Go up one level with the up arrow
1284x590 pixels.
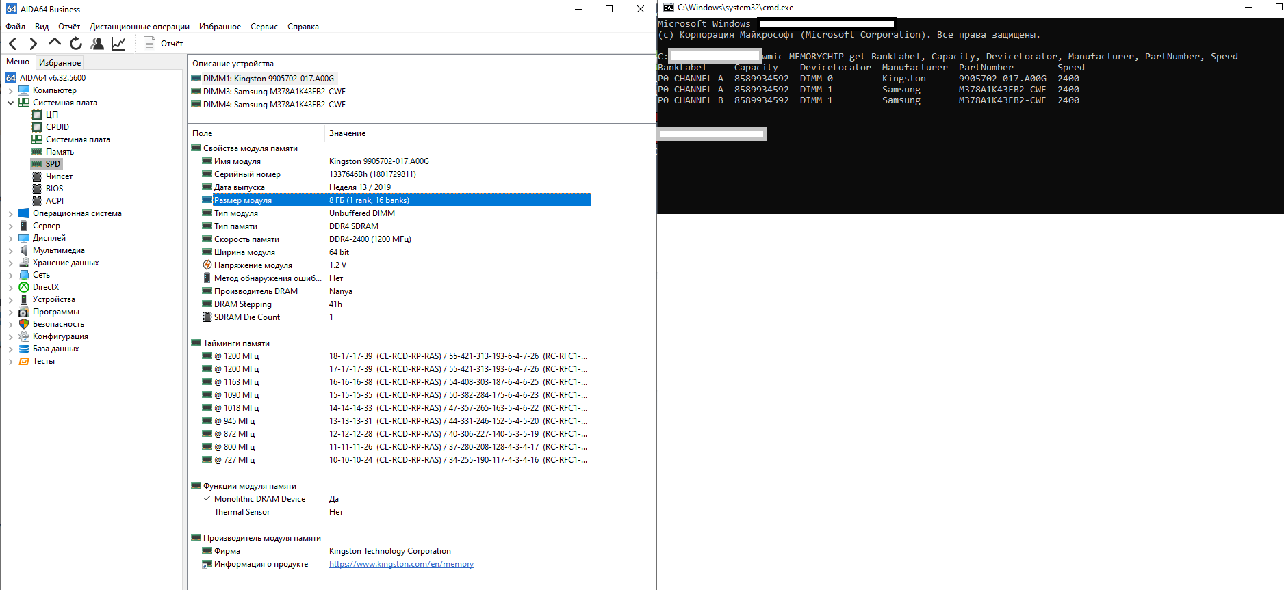click(x=55, y=42)
